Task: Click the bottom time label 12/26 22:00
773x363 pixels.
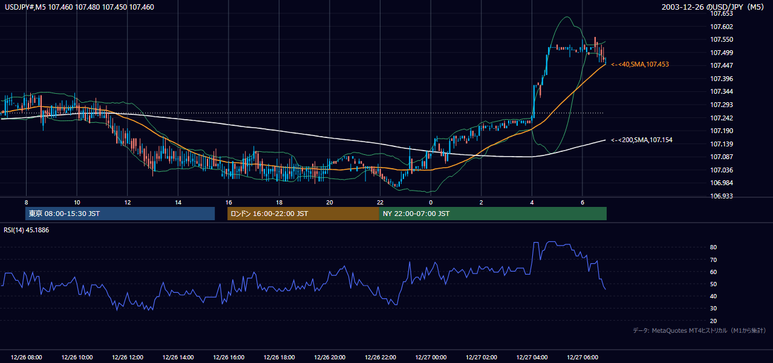Action: pyautogui.click(x=380, y=358)
